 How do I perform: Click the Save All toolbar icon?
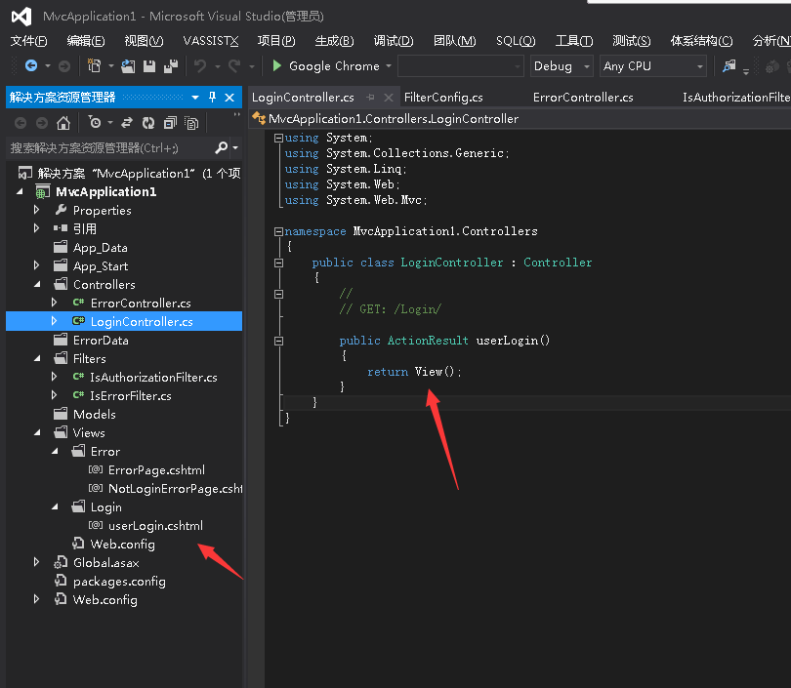tap(171, 66)
